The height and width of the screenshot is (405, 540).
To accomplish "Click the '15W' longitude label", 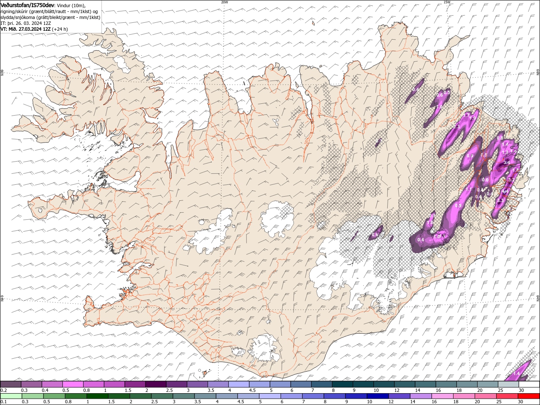I will coord(447,2).
